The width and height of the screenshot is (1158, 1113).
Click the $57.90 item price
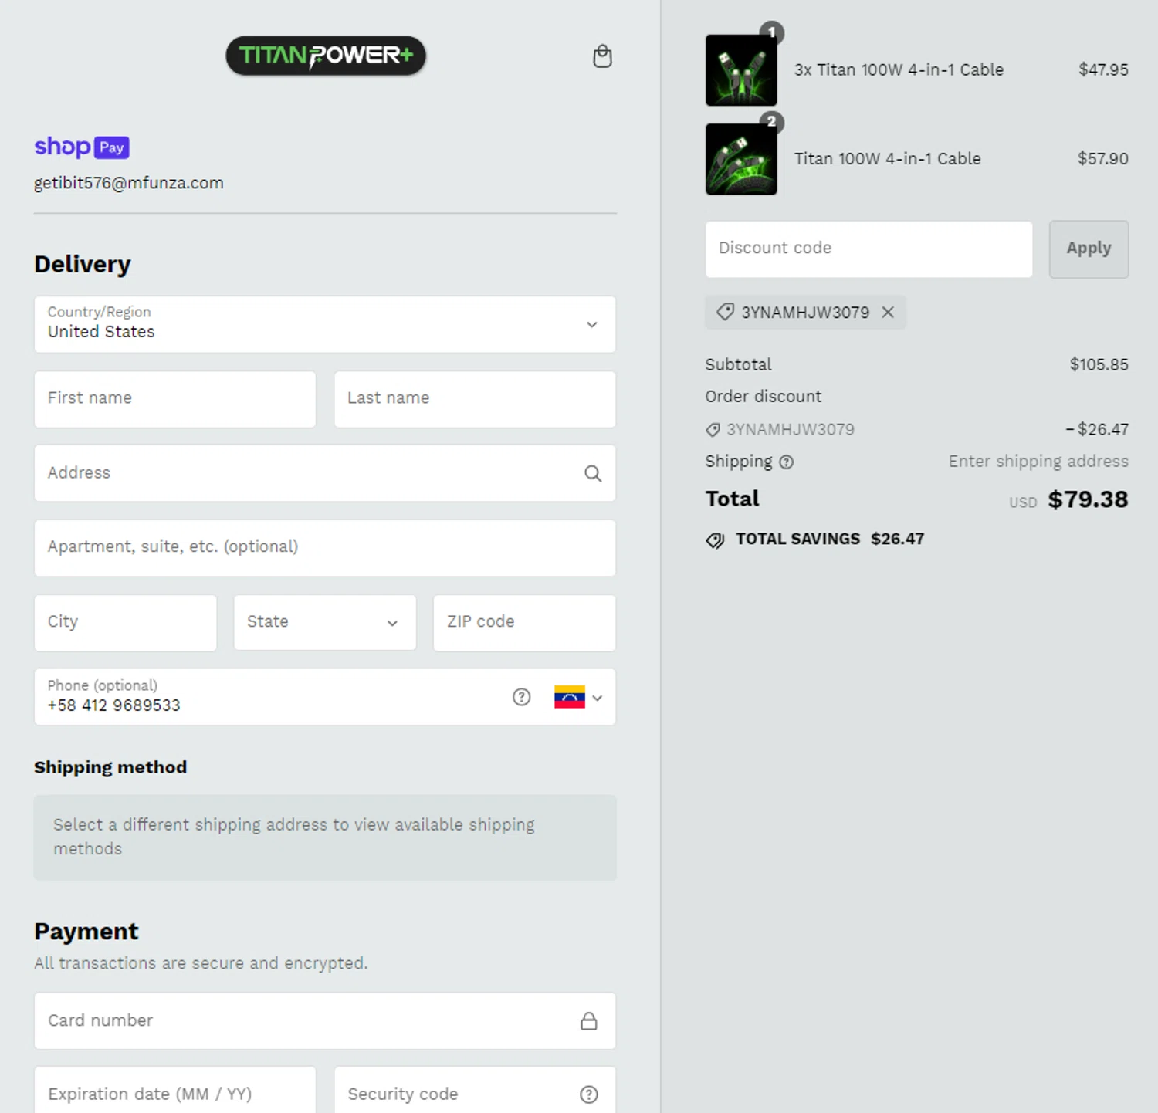[x=1102, y=158]
